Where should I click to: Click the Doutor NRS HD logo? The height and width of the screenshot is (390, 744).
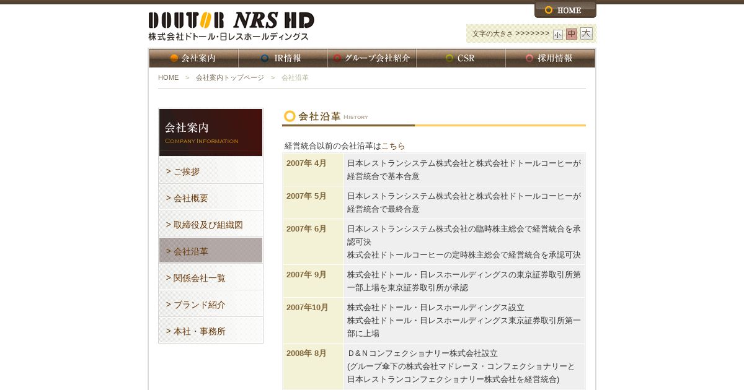click(231, 26)
